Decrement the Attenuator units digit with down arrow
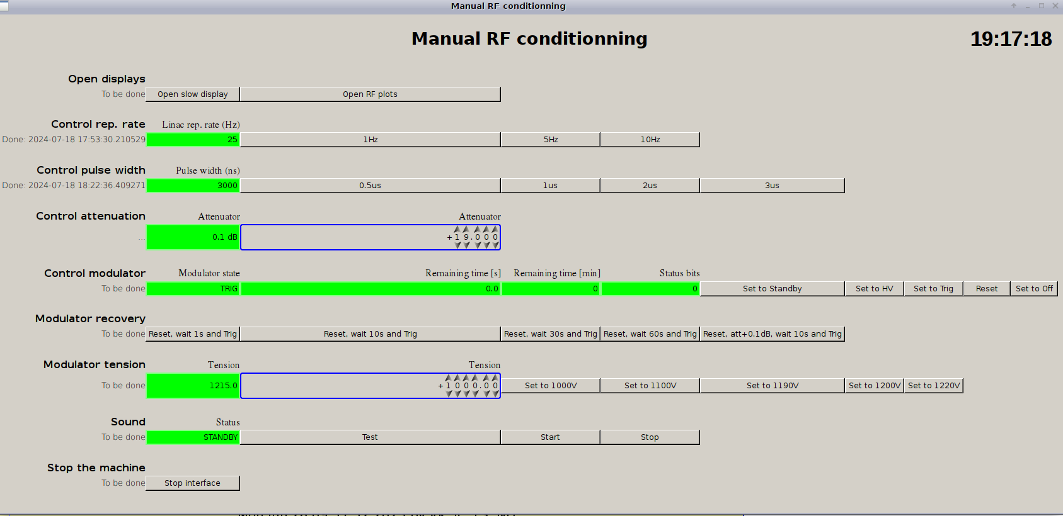The height and width of the screenshot is (516, 1063). (x=466, y=245)
